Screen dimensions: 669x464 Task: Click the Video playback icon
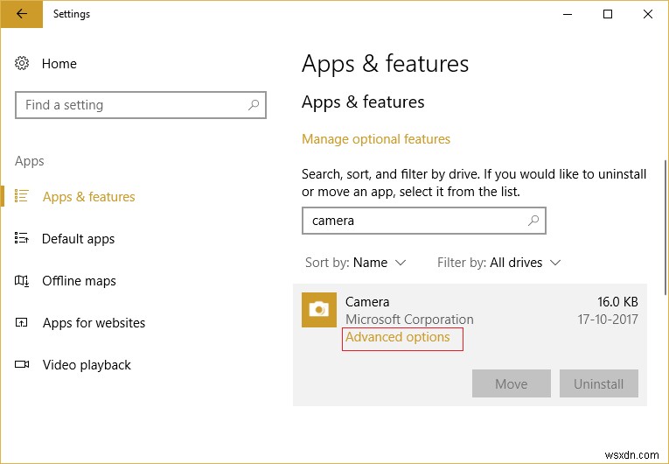point(23,365)
